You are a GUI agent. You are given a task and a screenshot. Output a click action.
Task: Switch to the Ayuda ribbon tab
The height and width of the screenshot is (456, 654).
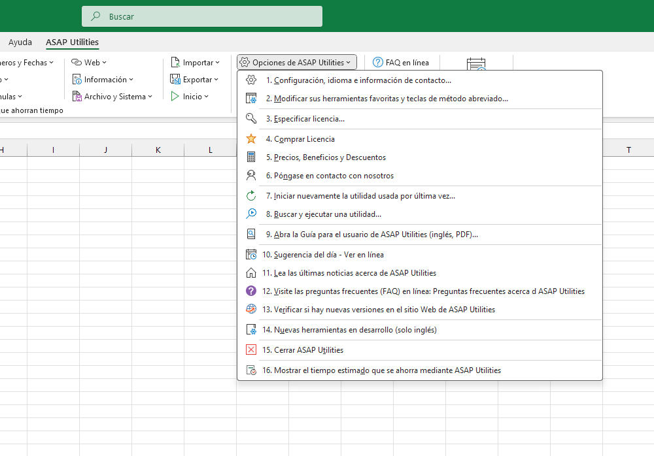pyautogui.click(x=20, y=42)
